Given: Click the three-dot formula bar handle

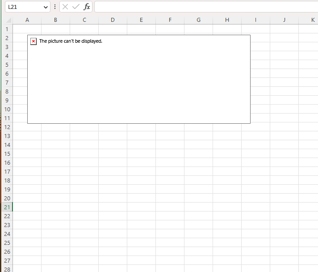Looking at the screenshot, I should tap(55, 7).
